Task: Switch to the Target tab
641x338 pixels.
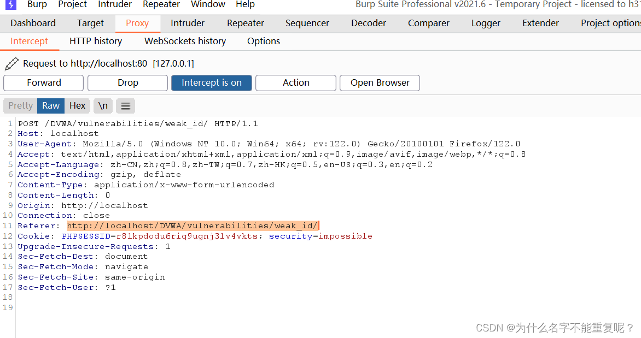Action: coord(90,23)
